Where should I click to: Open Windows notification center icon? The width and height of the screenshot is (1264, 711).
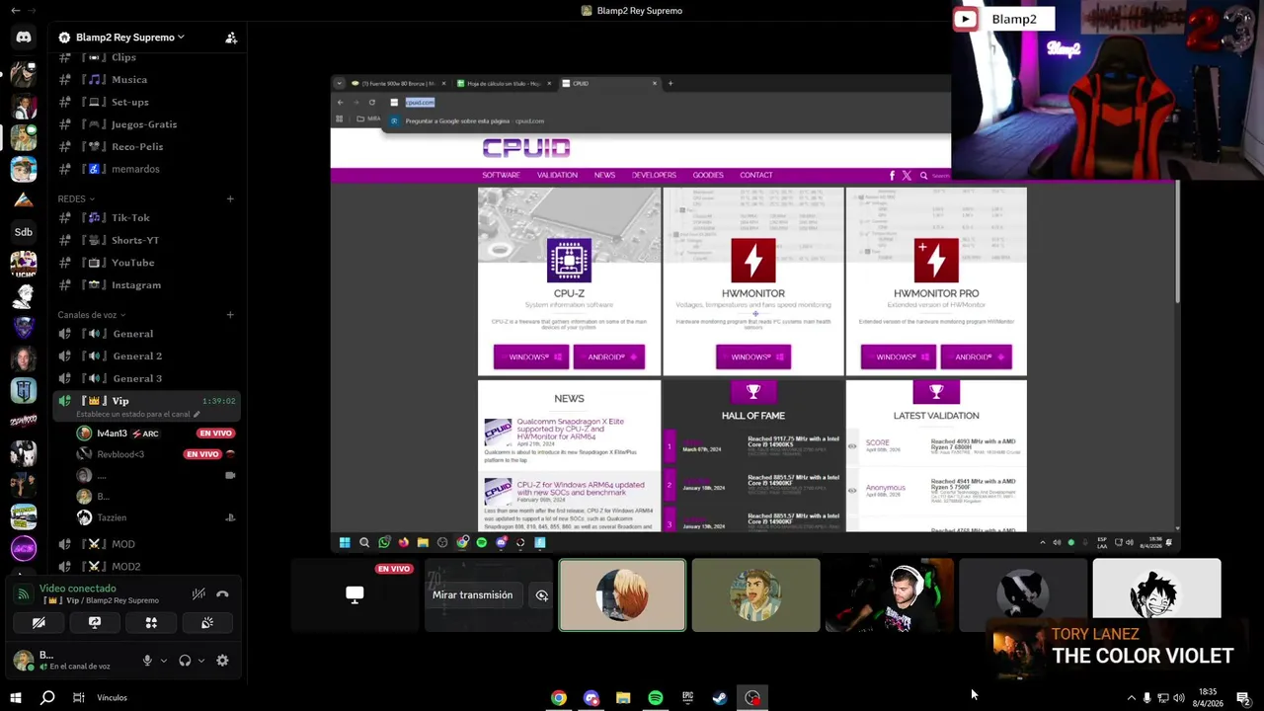point(1243,698)
